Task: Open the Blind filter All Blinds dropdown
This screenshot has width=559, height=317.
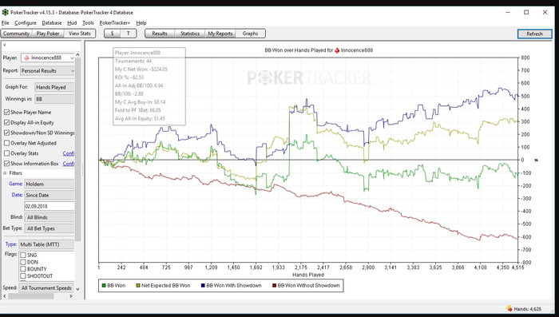Action: (50, 217)
